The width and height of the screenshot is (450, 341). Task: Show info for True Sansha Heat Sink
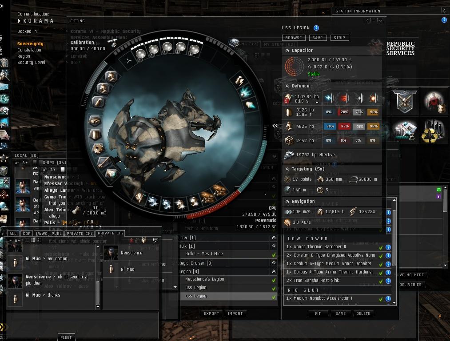click(388, 281)
